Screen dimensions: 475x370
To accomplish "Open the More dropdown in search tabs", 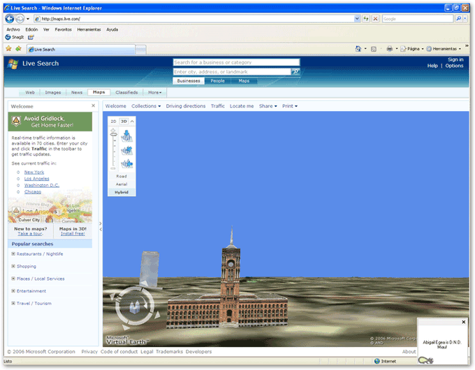I will pos(155,92).
